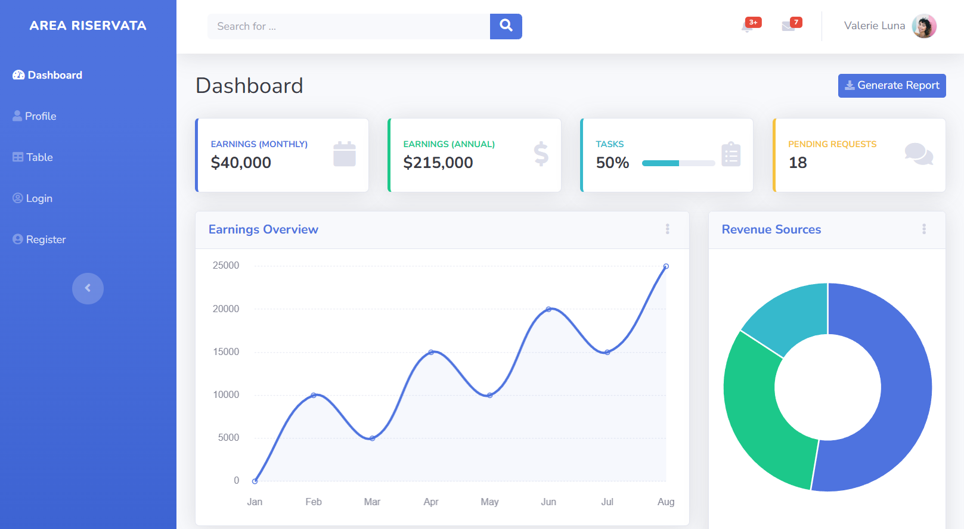Open the bell alerts notification icon
Screen dimensions: 964x529
click(748, 26)
